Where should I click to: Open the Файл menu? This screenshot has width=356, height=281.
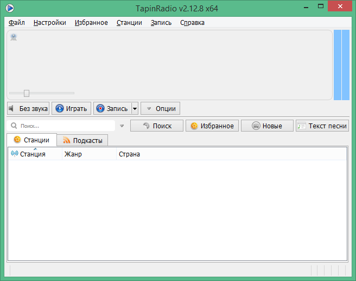click(17, 23)
